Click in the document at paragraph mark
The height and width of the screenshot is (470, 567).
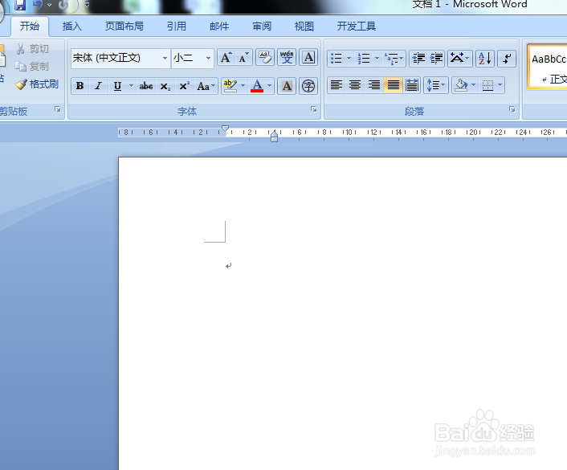click(x=229, y=266)
